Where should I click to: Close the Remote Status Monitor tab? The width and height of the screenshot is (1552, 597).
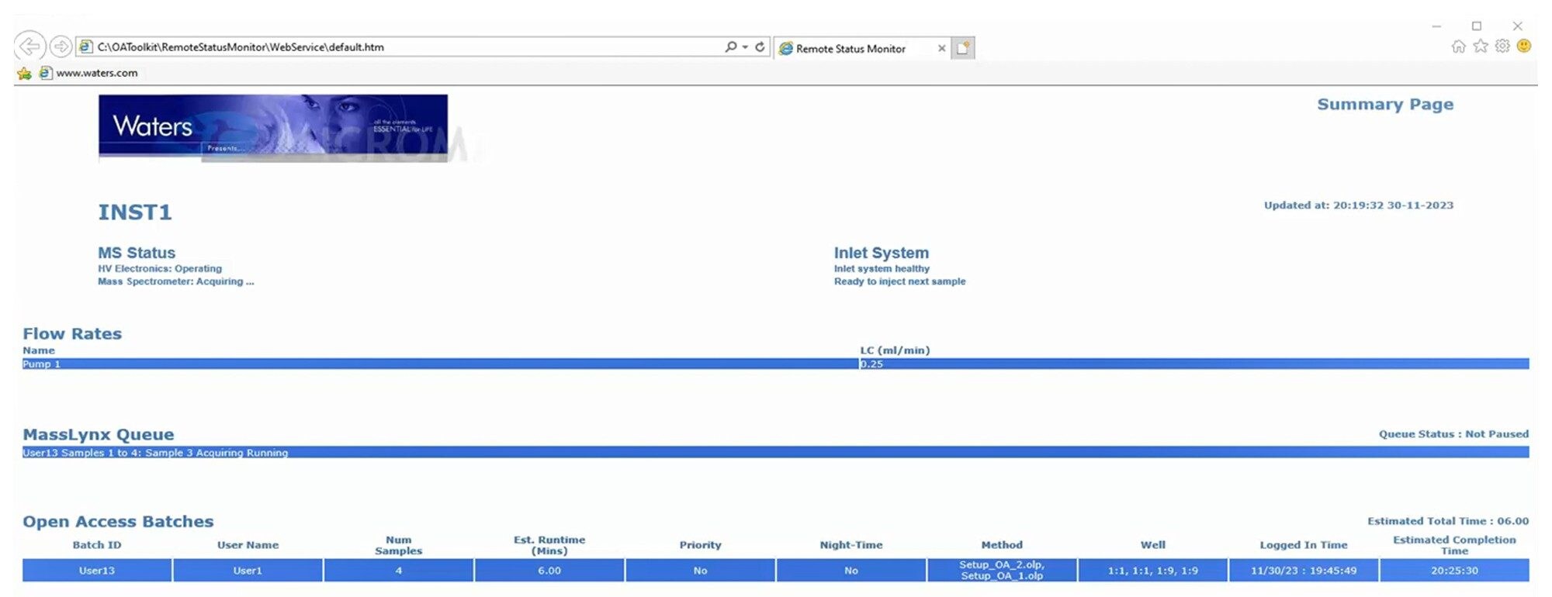tap(941, 48)
